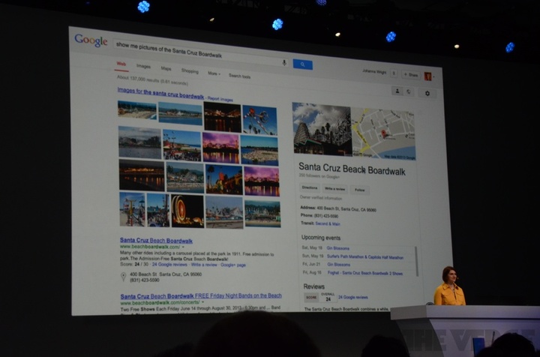Click the map pin icon beside 400 Beach St
This screenshot has width=540, height=357.
[x=123, y=277]
